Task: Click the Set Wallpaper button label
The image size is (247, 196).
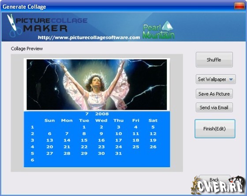Action: point(212,79)
